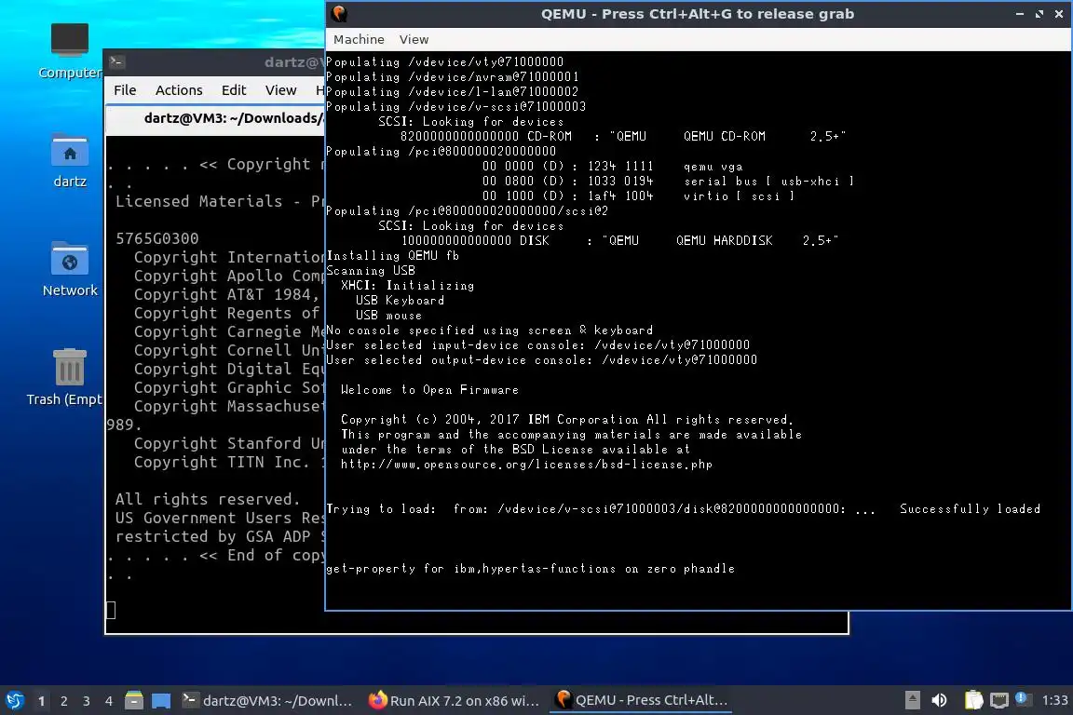Click '5765G0300' text in terminal window

point(156,238)
